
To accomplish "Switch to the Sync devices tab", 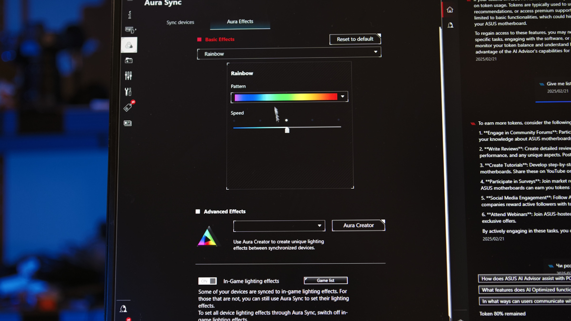I will click(180, 22).
